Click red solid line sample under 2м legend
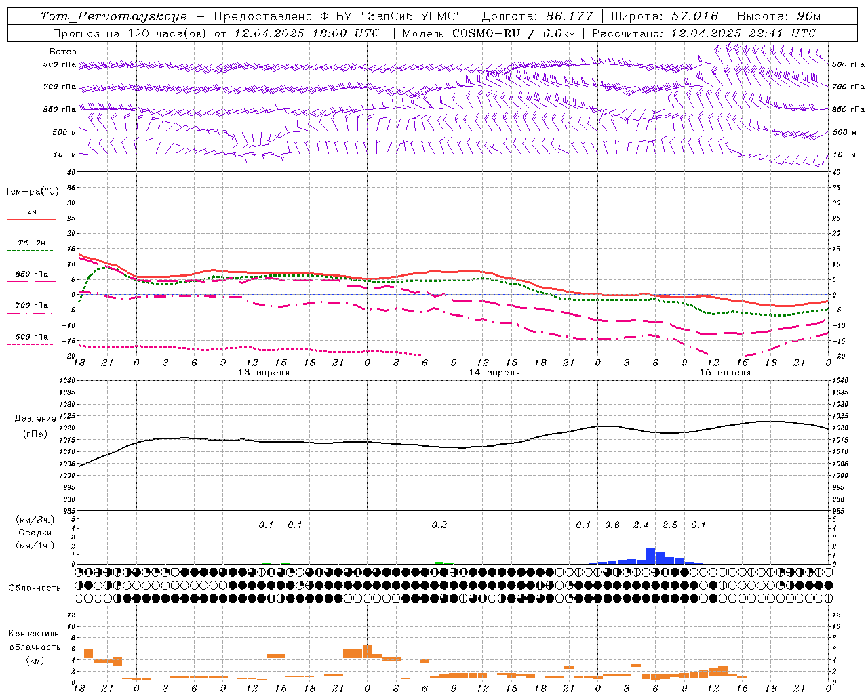 (31, 220)
